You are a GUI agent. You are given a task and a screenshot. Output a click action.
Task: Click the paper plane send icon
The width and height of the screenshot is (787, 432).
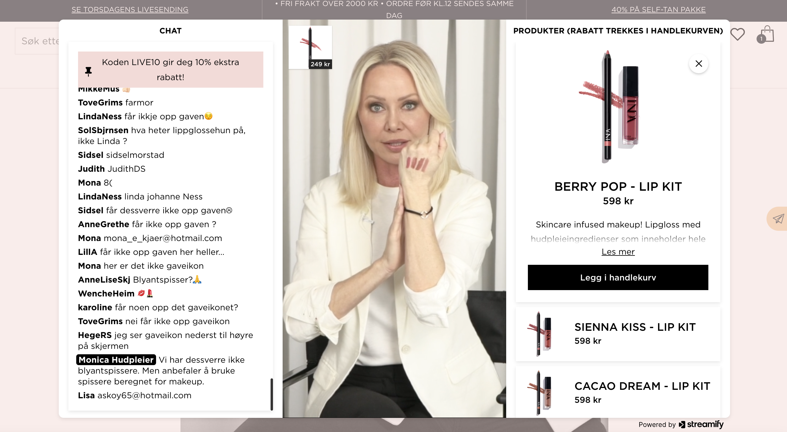[x=778, y=219]
